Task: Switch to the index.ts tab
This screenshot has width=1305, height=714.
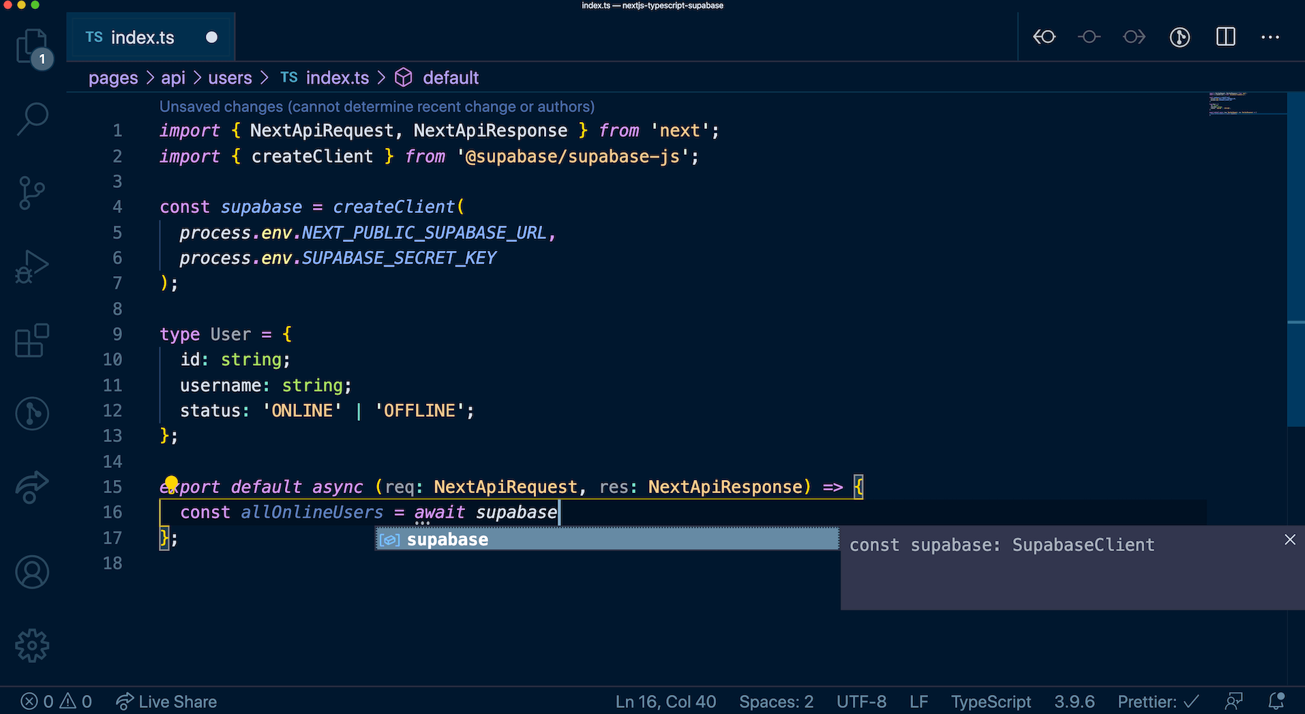Action: point(142,38)
